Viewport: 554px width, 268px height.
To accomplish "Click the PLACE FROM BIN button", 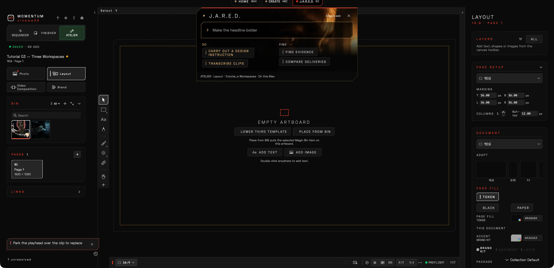I will [x=314, y=132].
